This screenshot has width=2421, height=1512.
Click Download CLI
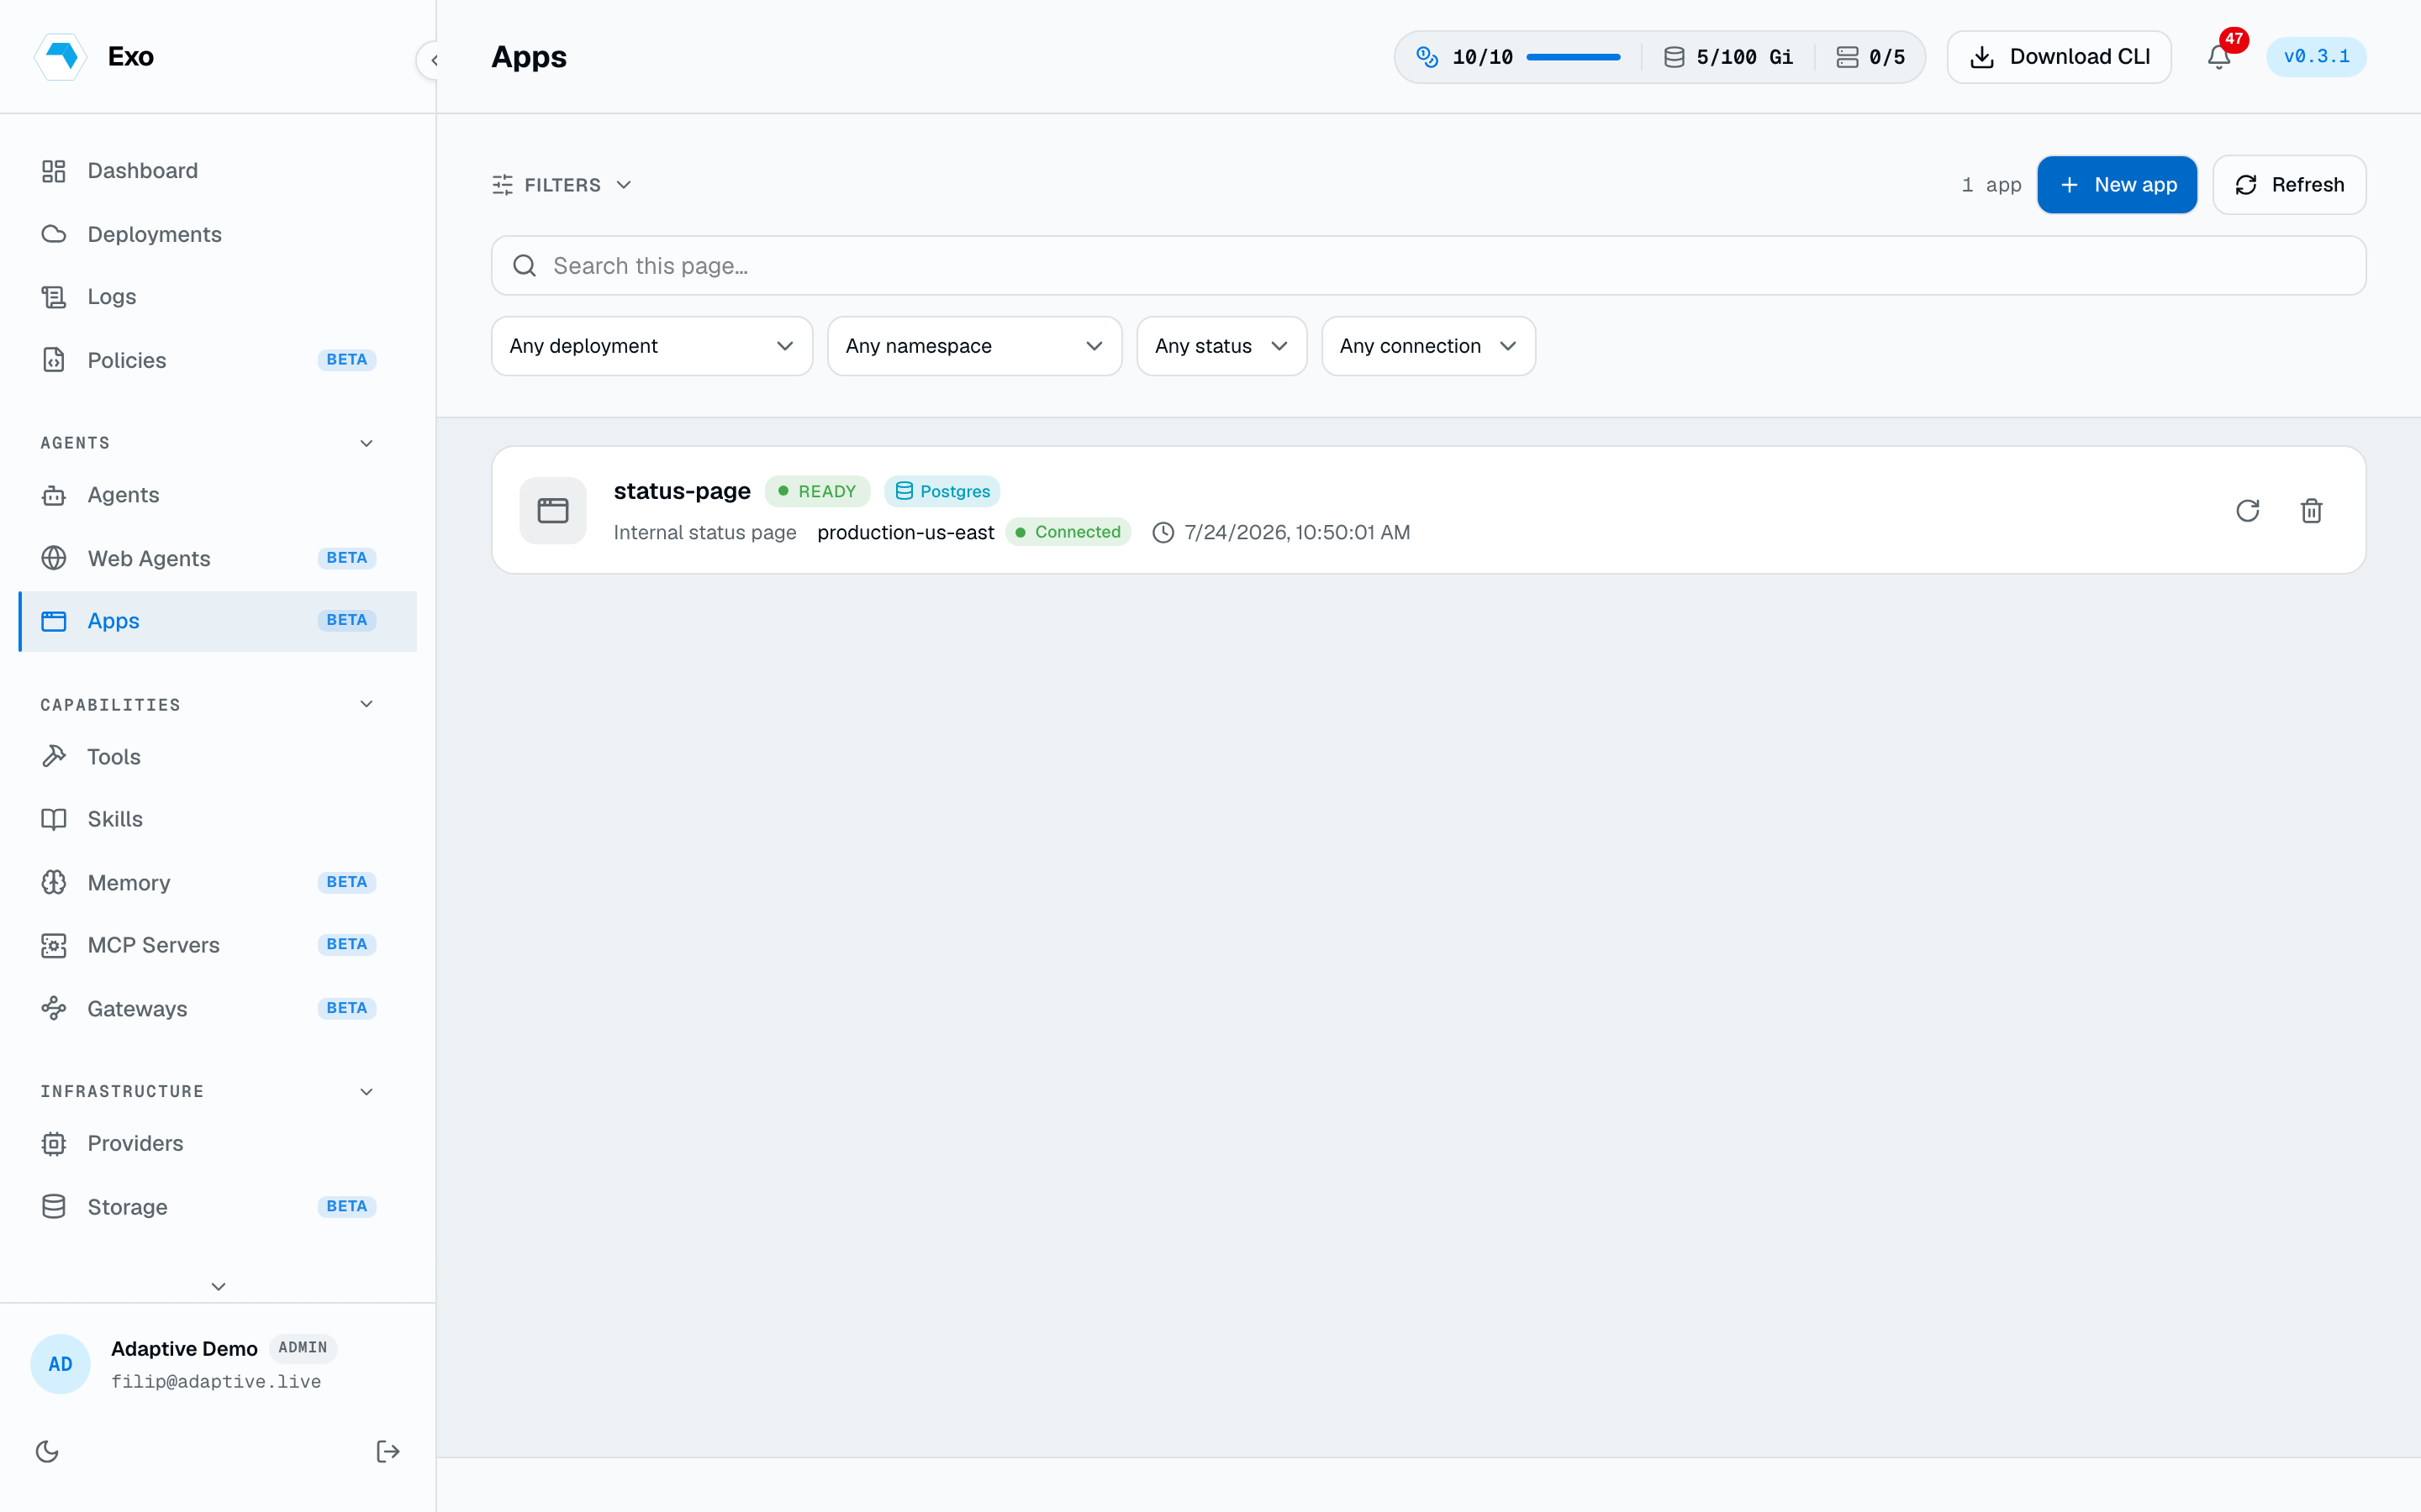coord(2059,57)
